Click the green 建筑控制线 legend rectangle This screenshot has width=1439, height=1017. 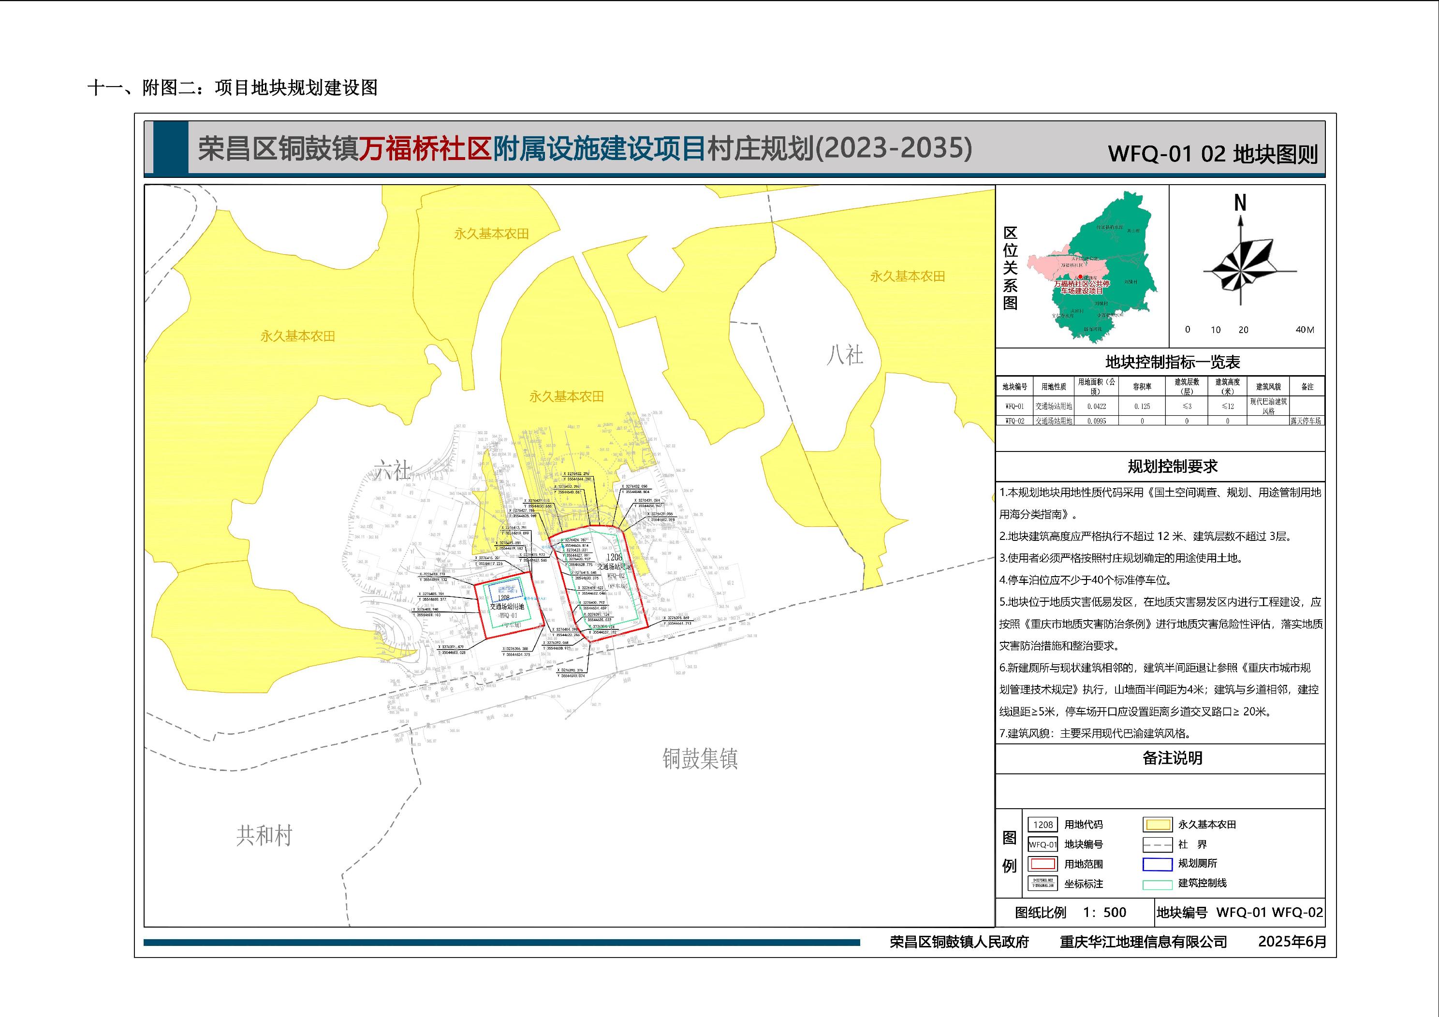(1157, 884)
